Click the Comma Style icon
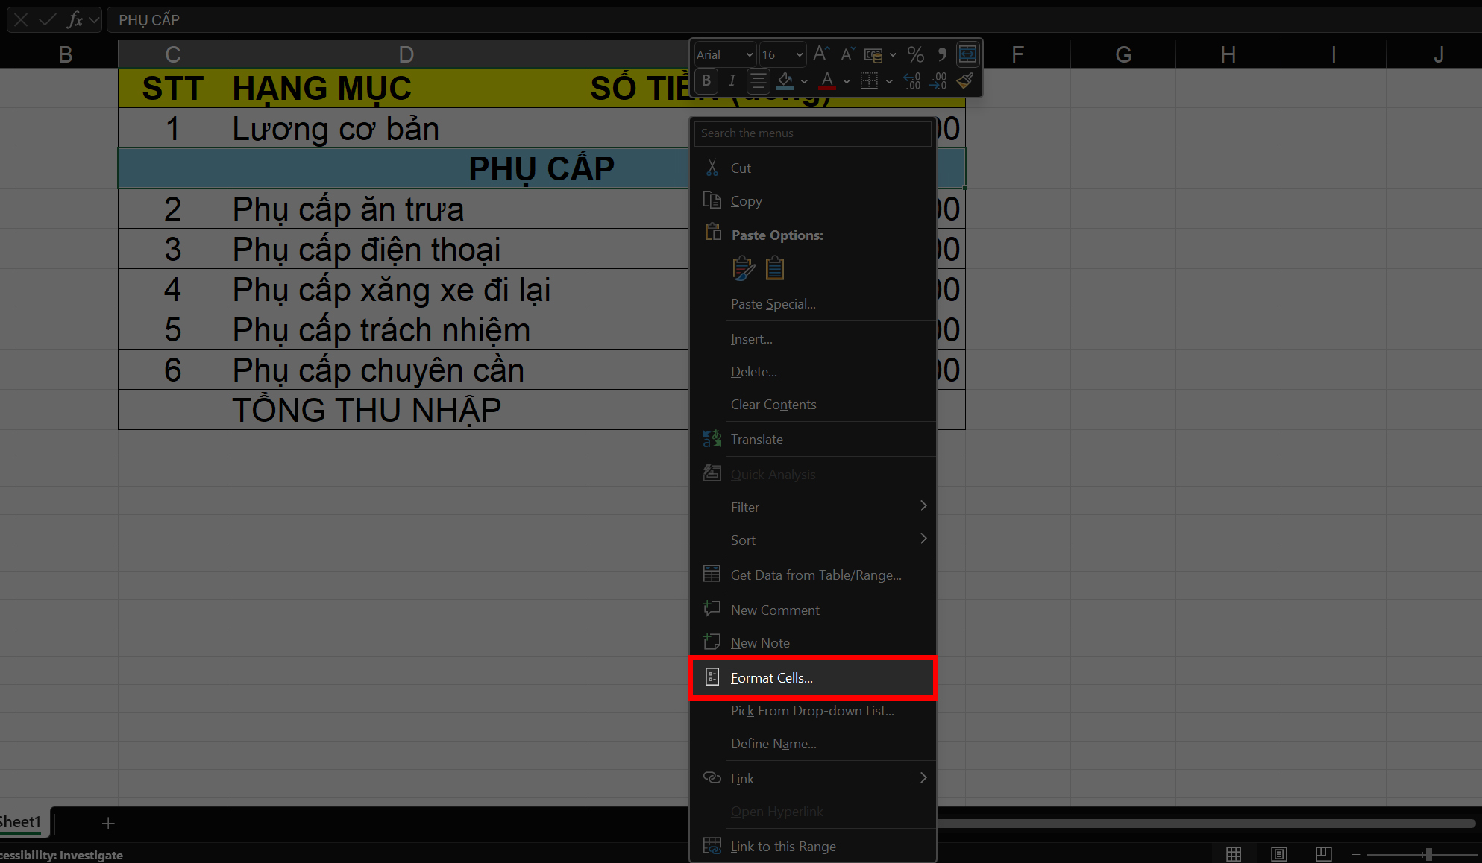The image size is (1482, 863). pyautogui.click(x=941, y=54)
